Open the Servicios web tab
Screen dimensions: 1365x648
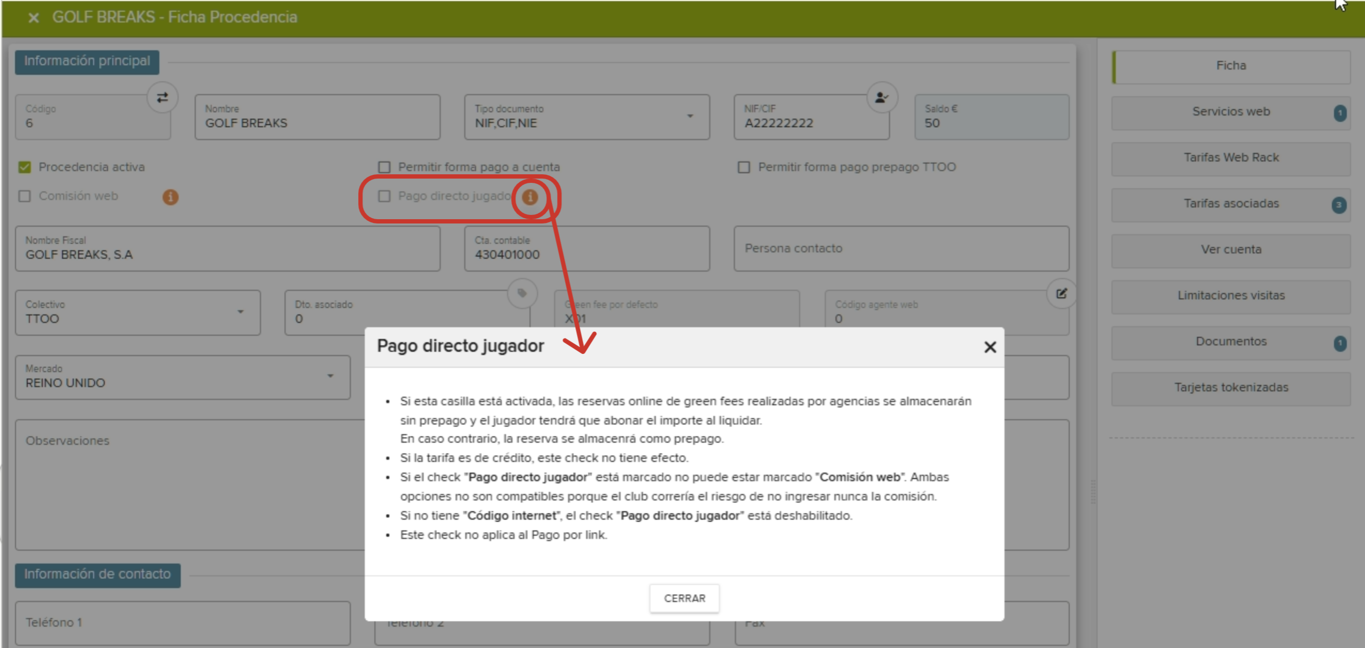(1231, 113)
